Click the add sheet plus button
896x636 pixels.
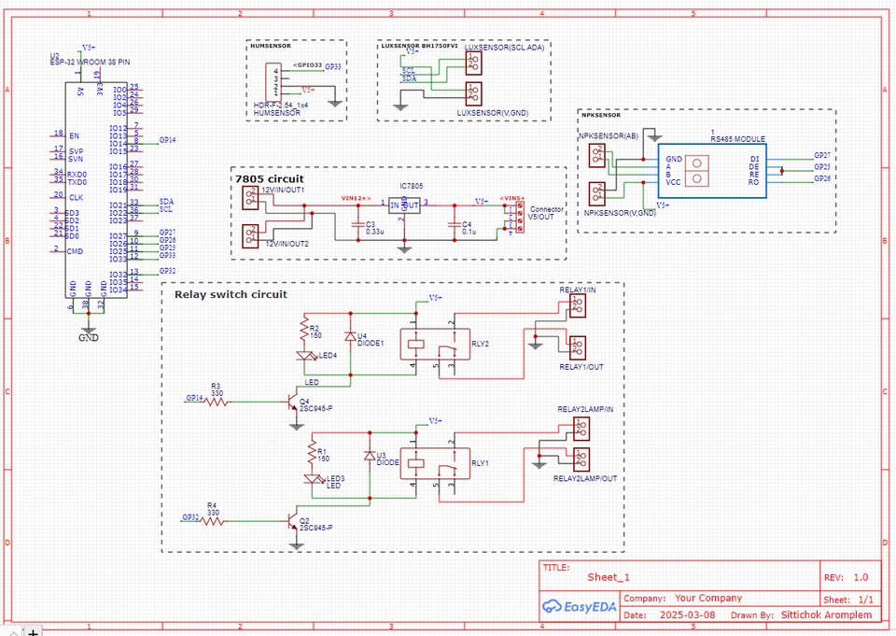pyautogui.click(x=33, y=631)
